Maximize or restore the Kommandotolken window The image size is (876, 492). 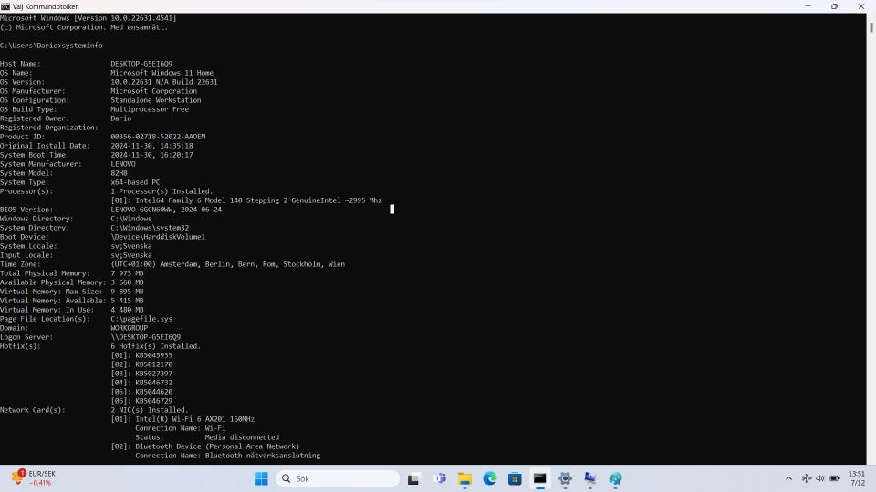pos(834,6)
